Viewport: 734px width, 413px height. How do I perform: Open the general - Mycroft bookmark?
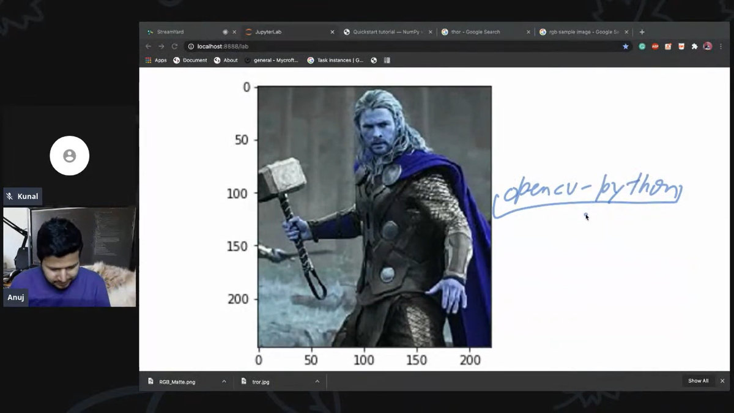(272, 60)
